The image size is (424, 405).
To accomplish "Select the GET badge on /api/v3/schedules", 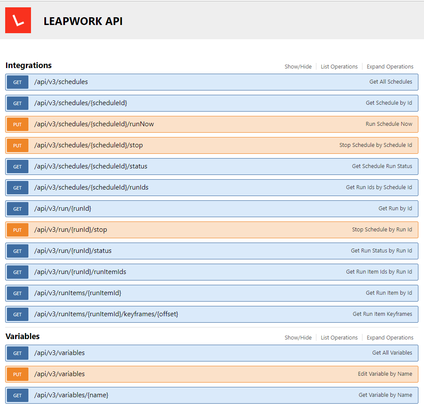I will tap(17, 82).
